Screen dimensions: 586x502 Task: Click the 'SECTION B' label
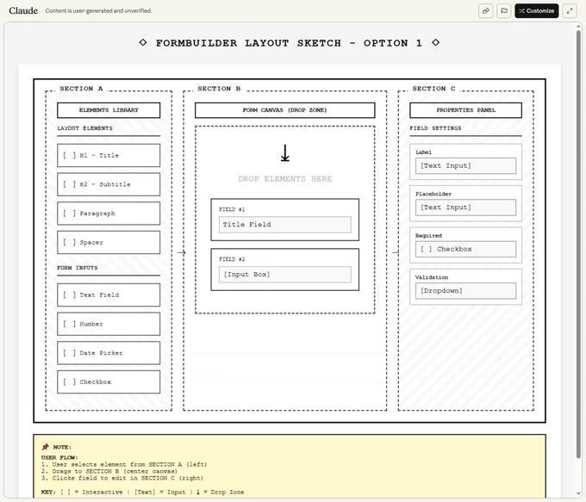click(219, 89)
